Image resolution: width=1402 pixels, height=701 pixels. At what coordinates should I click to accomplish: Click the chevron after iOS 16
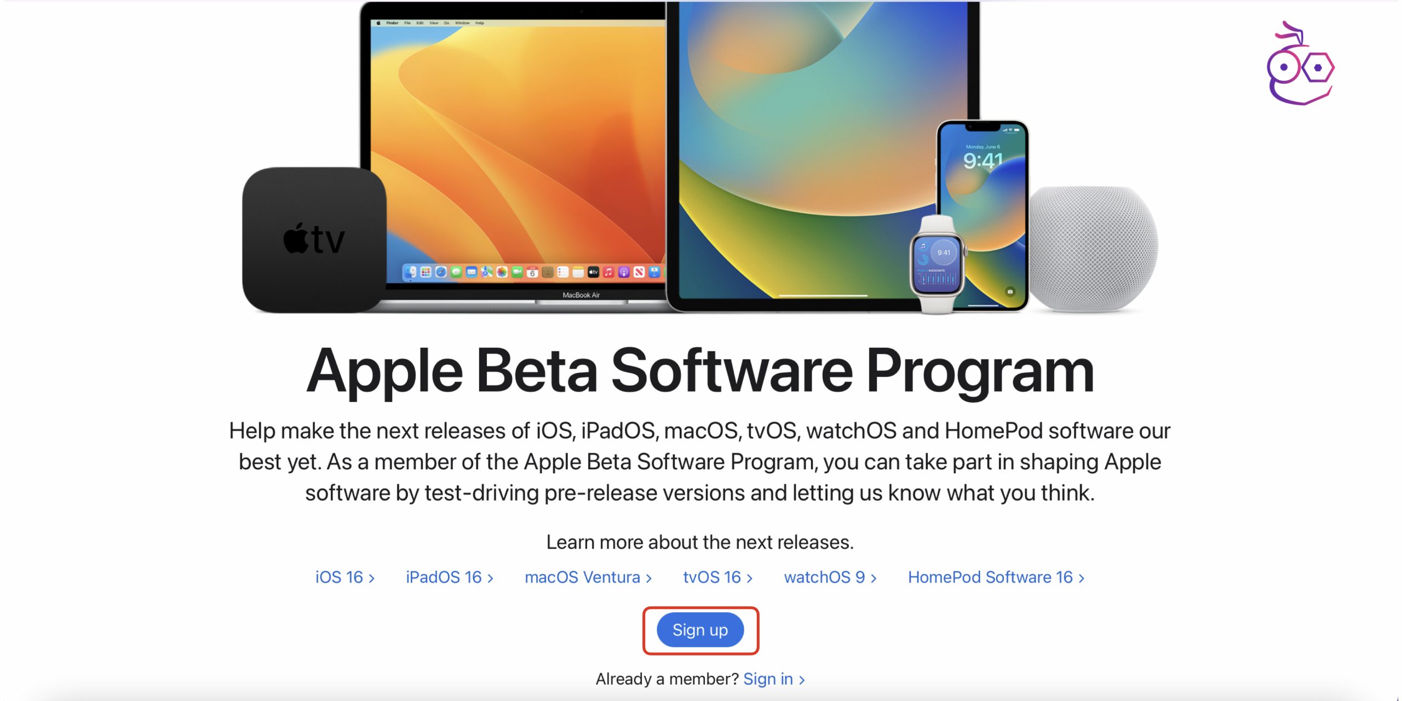(x=371, y=578)
